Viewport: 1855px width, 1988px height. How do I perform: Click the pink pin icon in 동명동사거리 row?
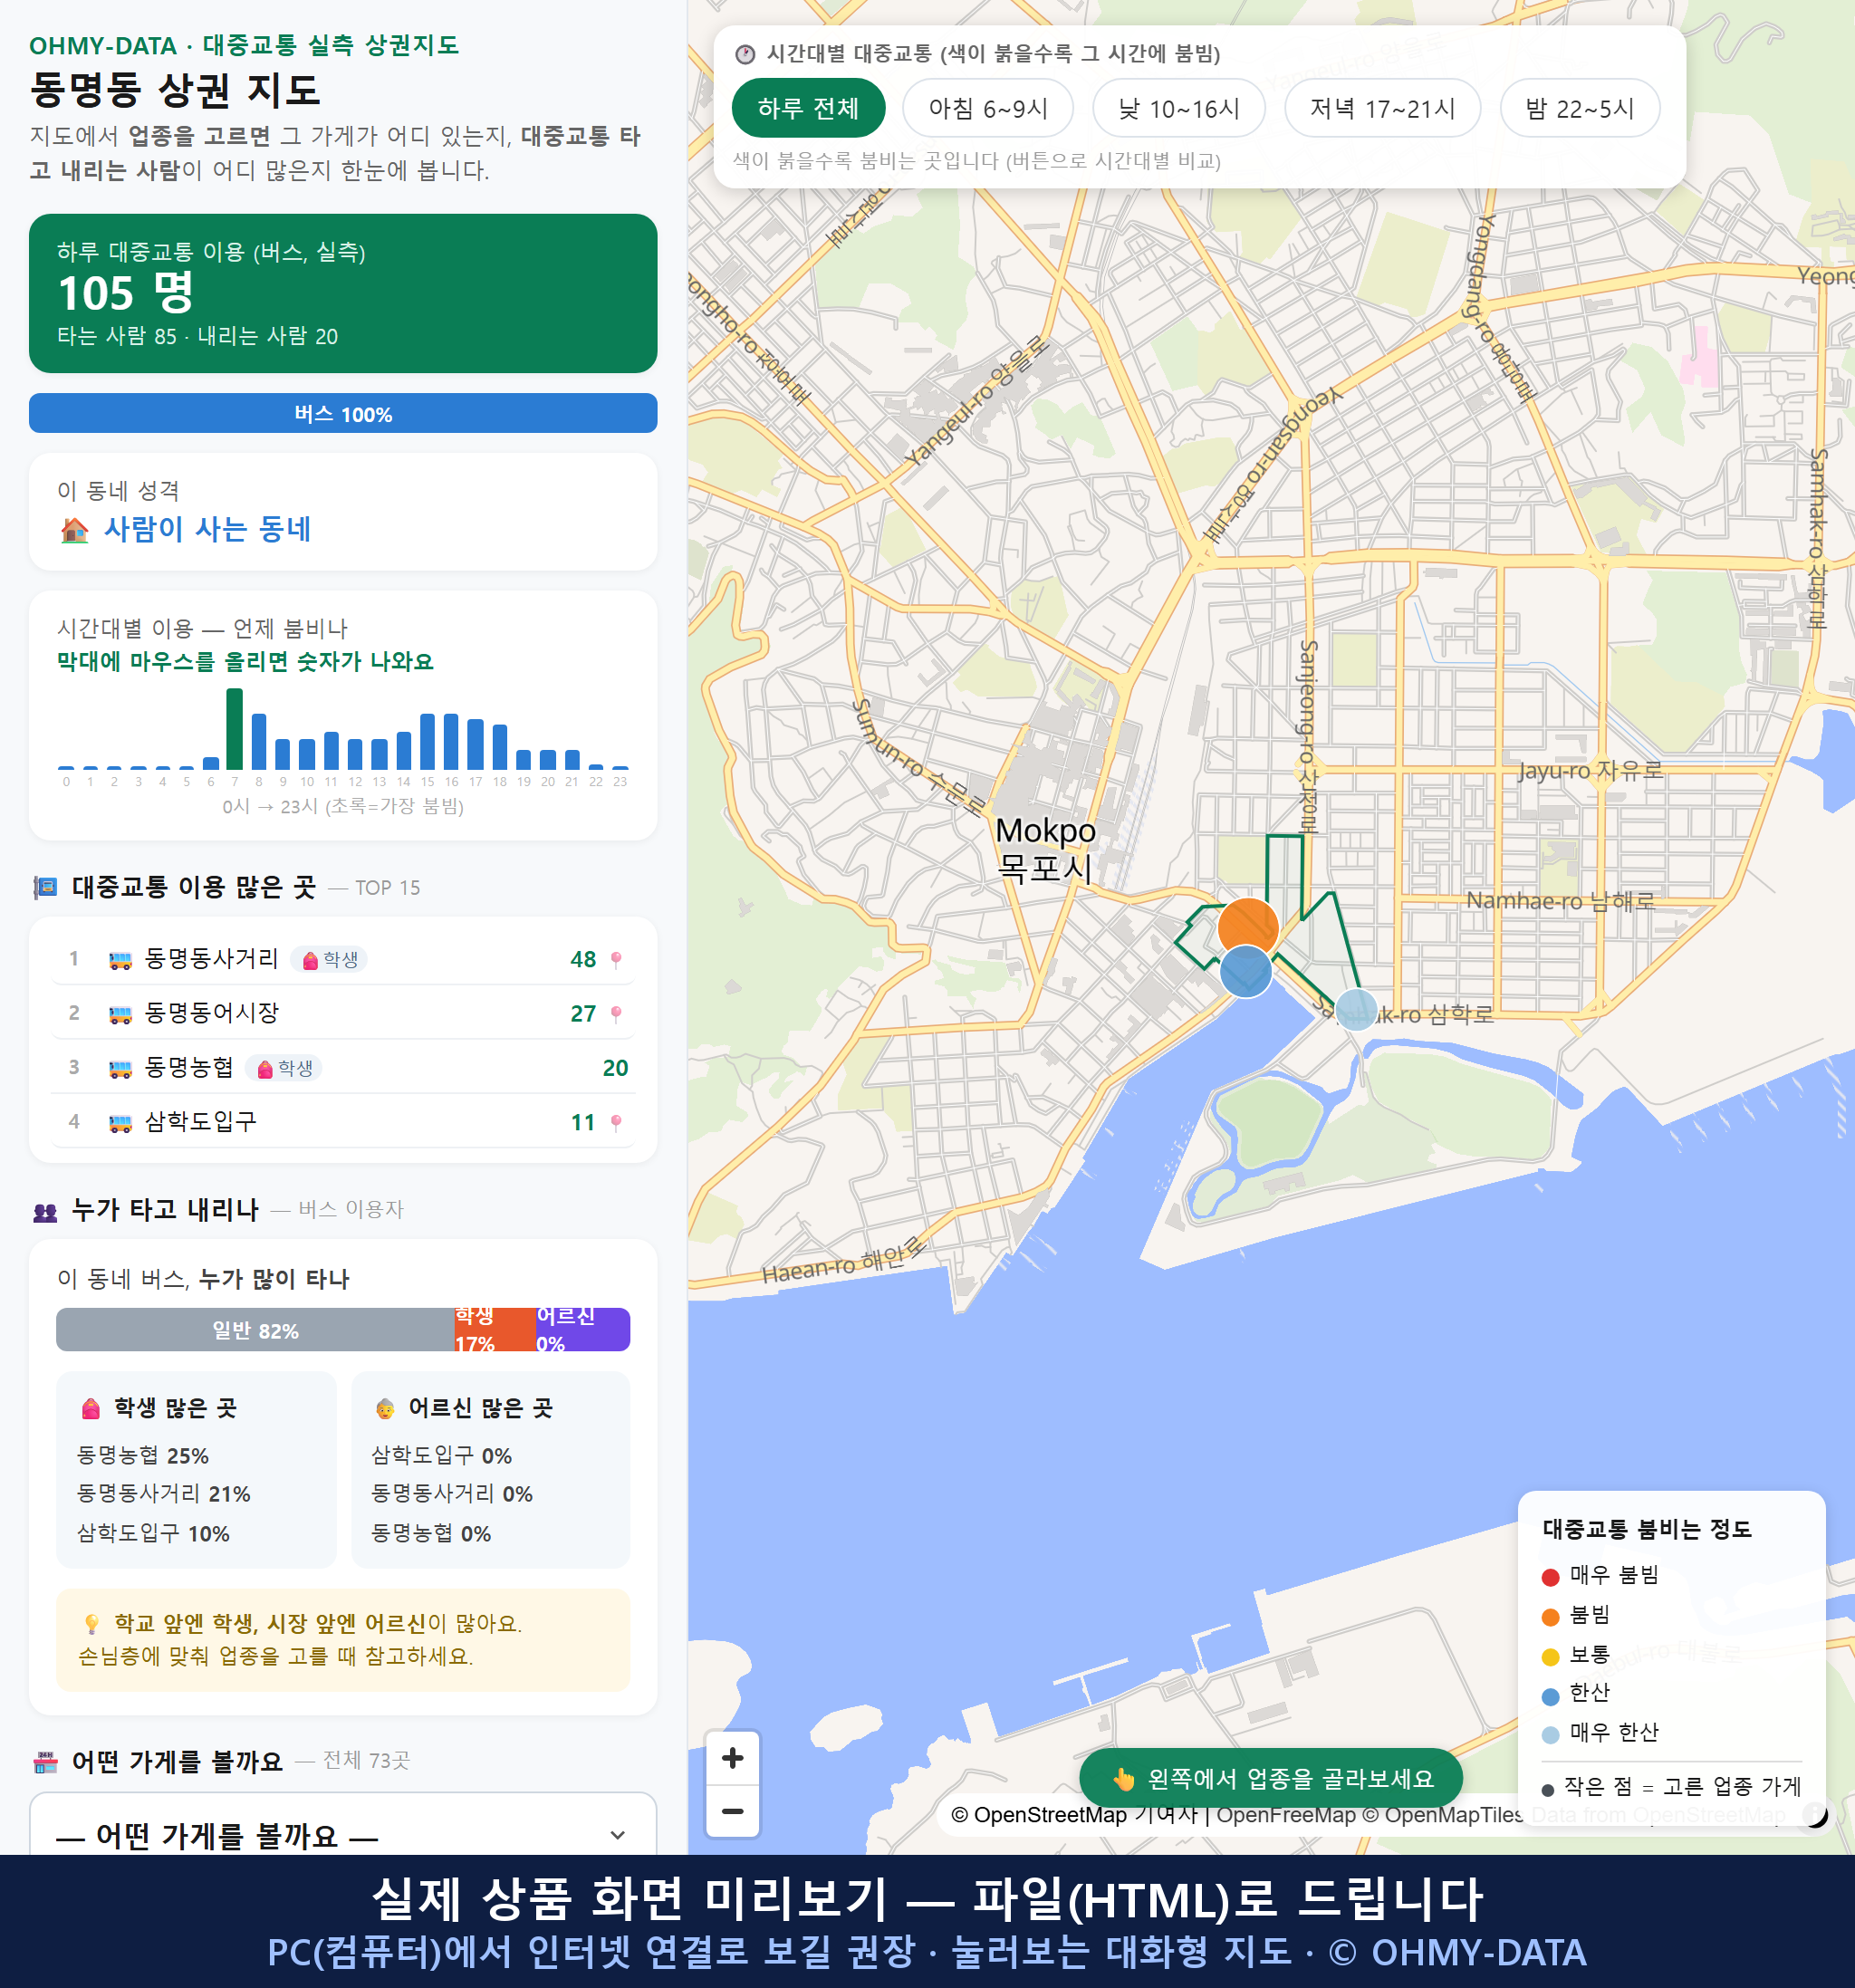coord(616,960)
